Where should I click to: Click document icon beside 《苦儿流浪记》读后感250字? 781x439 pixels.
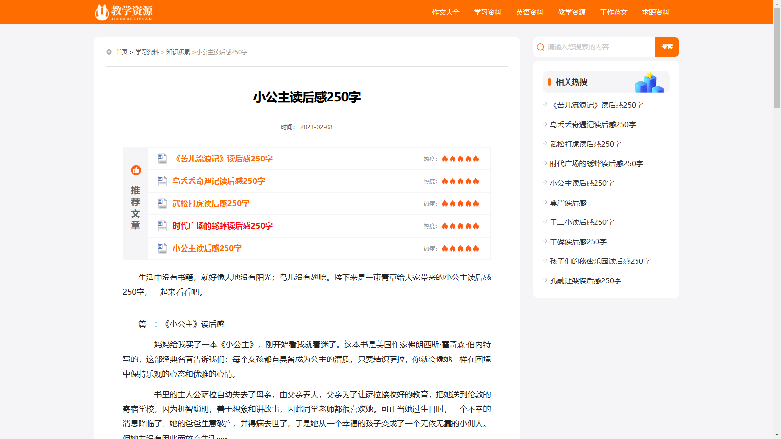[162, 159]
